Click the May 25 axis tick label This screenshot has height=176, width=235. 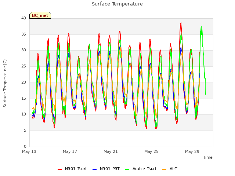[151, 151]
